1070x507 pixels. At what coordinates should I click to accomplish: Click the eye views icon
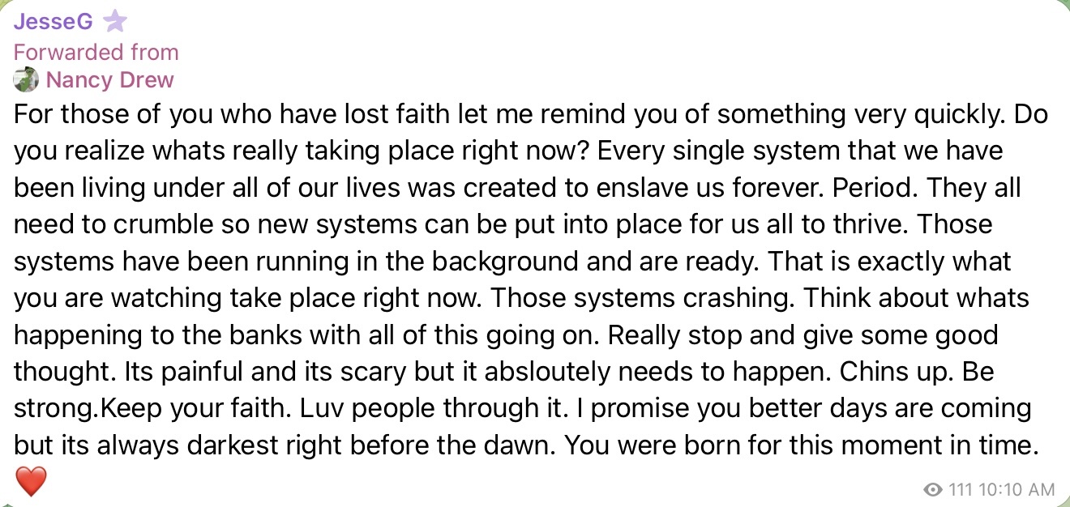tap(933, 489)
